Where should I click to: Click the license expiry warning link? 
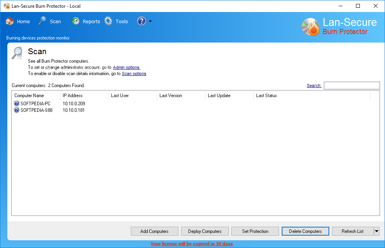coord(192,244)
